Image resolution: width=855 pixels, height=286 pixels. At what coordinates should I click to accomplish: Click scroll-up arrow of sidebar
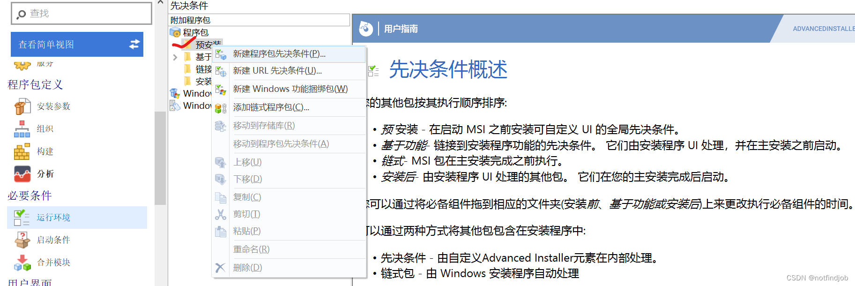click(x=160, y=3)
